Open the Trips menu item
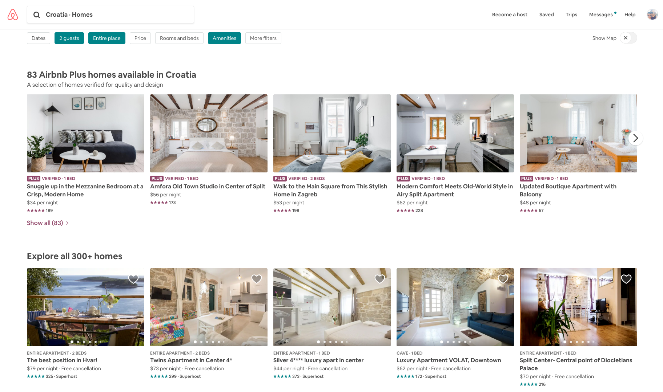Viewport: 663px width, 392px height. tap(571, 15)
